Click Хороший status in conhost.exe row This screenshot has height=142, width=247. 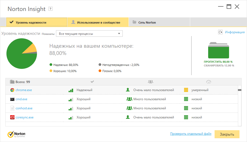point(84,108)
